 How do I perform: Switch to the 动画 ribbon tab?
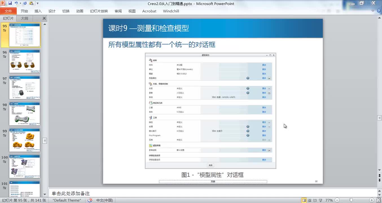(80, 11)
